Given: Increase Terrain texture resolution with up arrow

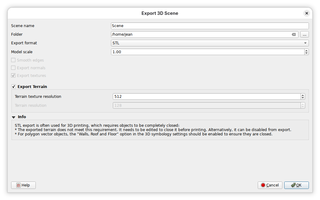Looking at the screenshot, I should 303,95.
